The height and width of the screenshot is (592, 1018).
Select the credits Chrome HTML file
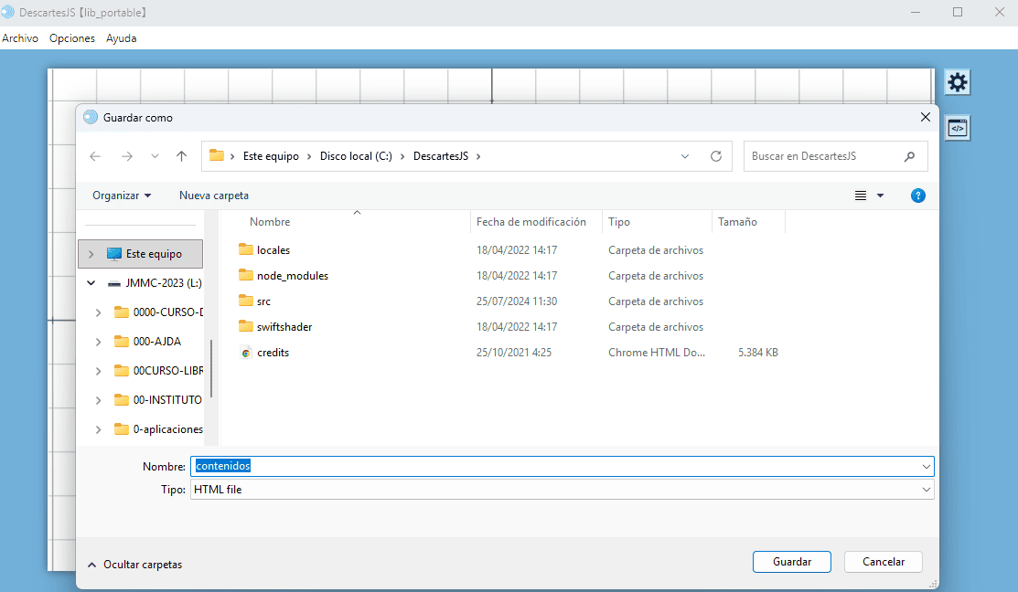[273, 353]
